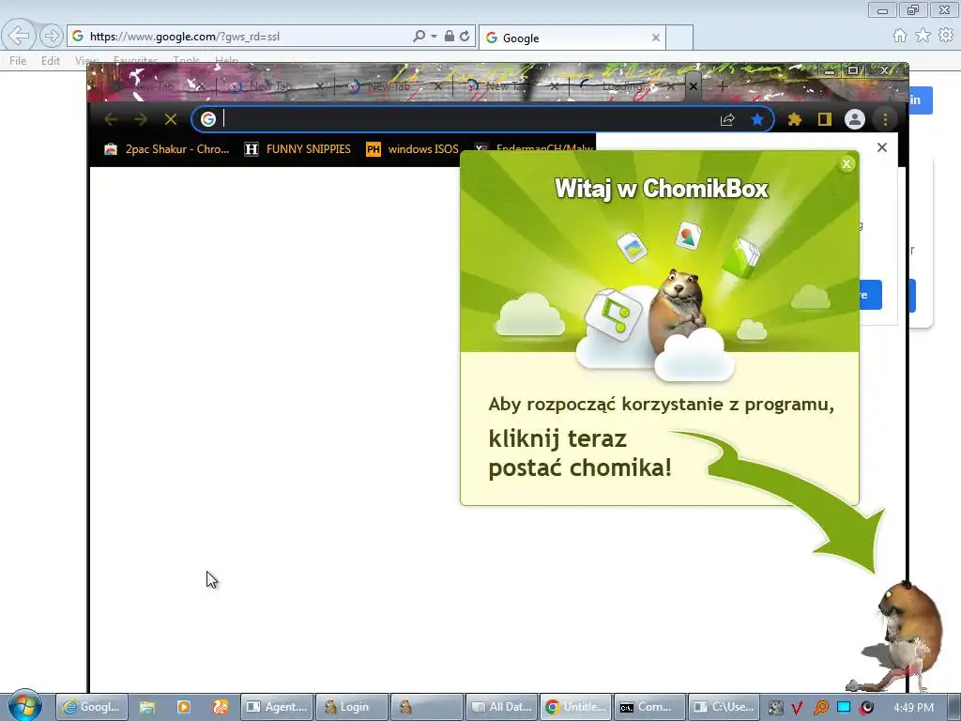Open the IE Home icon

pos(900,36)
